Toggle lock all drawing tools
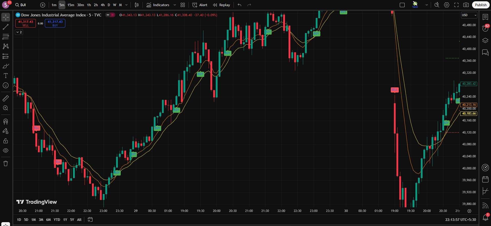 (6, 141)
